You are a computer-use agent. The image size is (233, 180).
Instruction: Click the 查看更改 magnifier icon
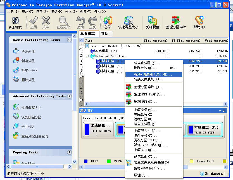coord(63,20)
